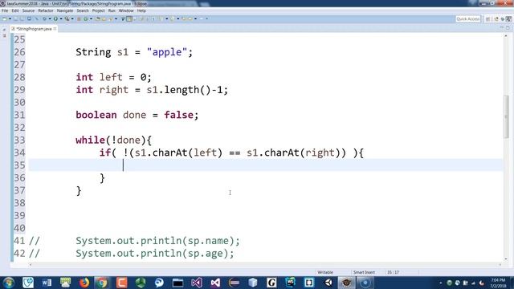Click the commented System.out.println(sp.name) line
Viewport: 514px width, 289px height.
157,241
